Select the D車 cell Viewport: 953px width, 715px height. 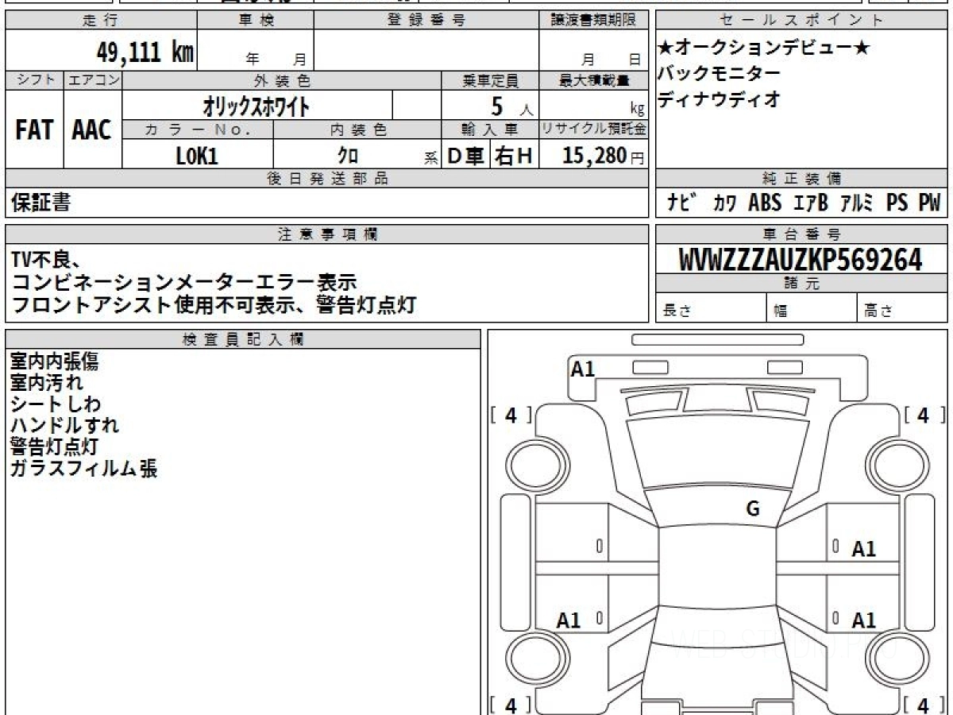(x=466, y=156)
